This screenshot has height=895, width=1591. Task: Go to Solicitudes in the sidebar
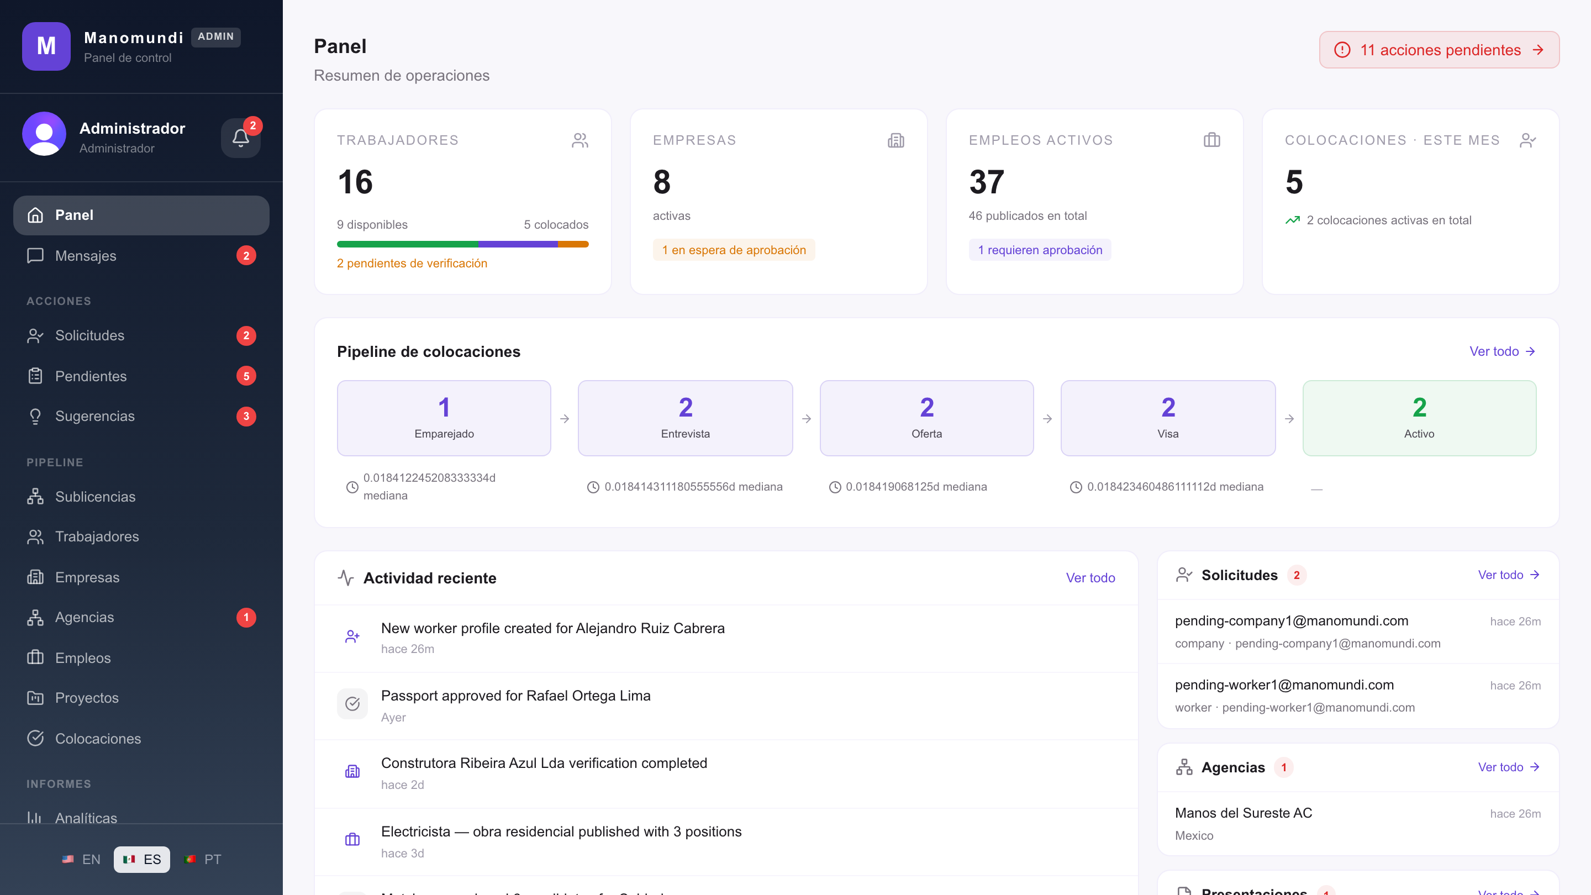141,335
